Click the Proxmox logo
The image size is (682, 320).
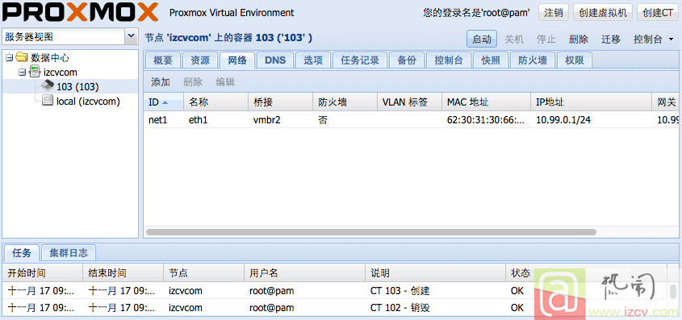pos(81,12)
